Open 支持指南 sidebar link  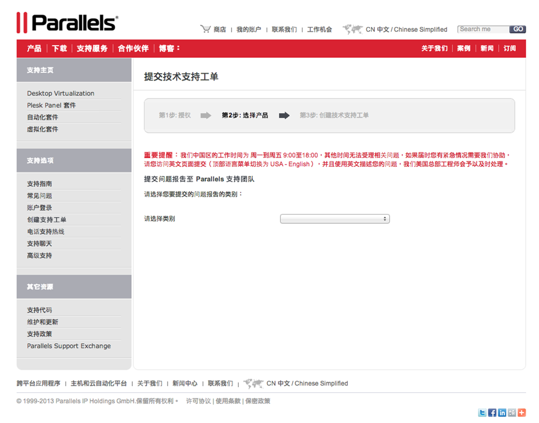point(40,184)
